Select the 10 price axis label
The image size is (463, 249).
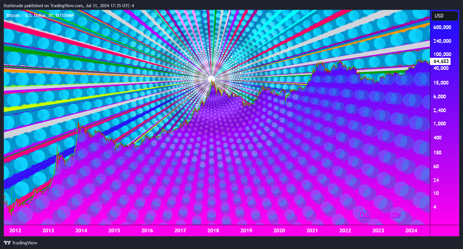tap(436, 193)
